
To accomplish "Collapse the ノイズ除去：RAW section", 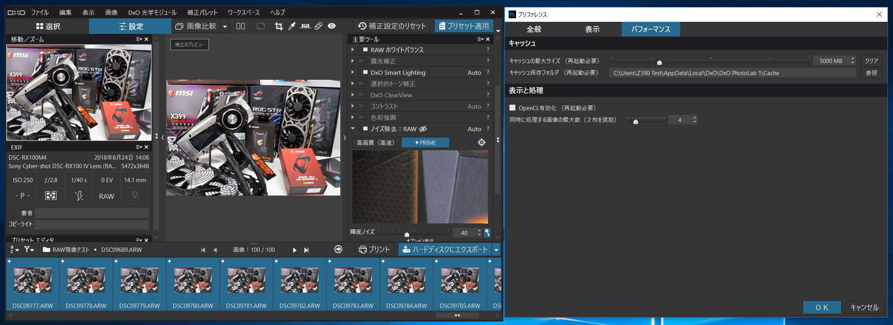I will pos(353,128).
